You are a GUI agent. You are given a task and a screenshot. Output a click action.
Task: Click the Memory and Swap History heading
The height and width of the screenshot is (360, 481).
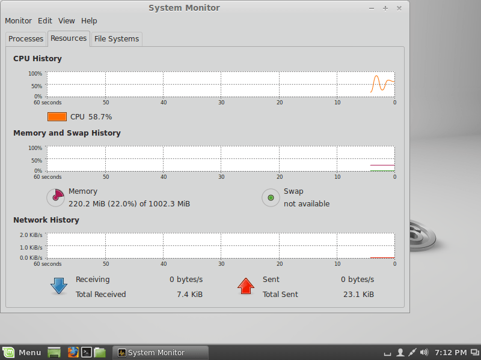click(x=67, y=133)
